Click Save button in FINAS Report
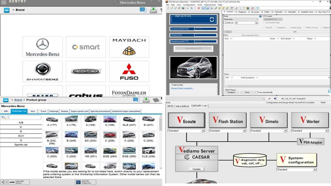 (247, 92)
